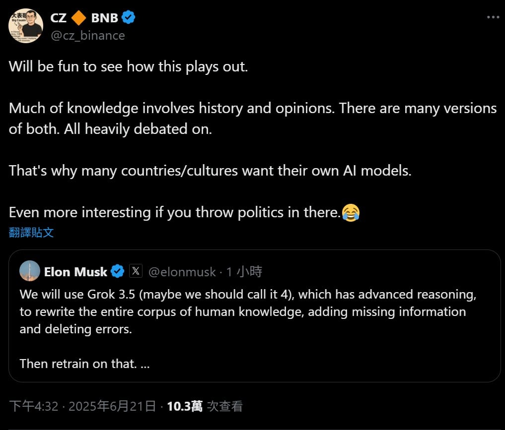Image resolution: width=505 pixels, height=430 pixels.
Task: Click the Elon Musk name in quote
Action: [x=75, y=272]
